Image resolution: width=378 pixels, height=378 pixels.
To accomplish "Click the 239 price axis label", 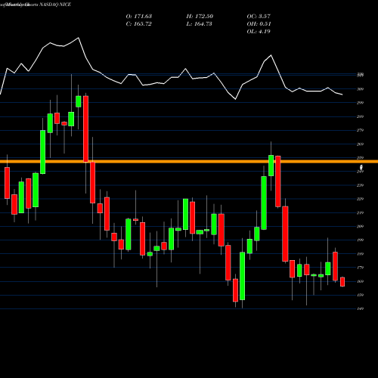I will click(361, 185).
